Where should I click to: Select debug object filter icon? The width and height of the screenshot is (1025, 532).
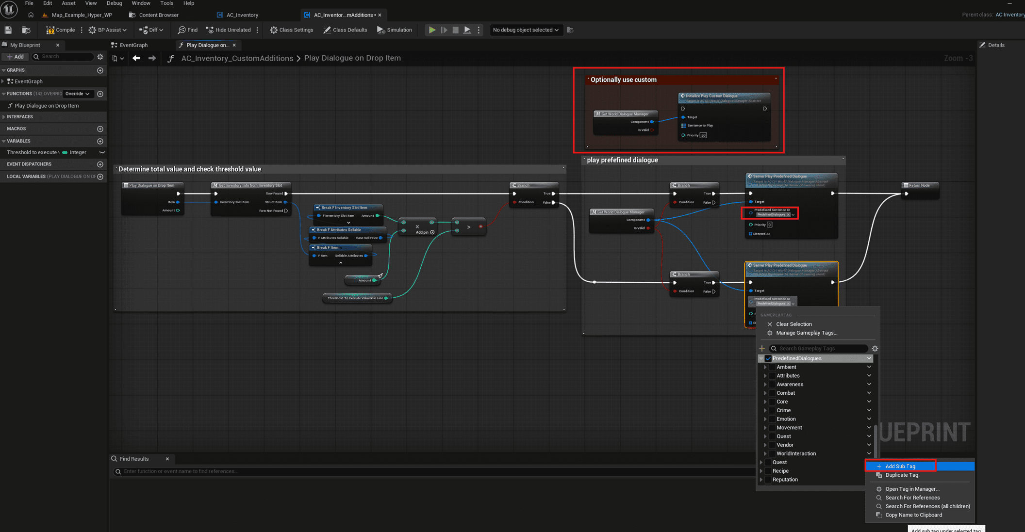pos(570,30)
